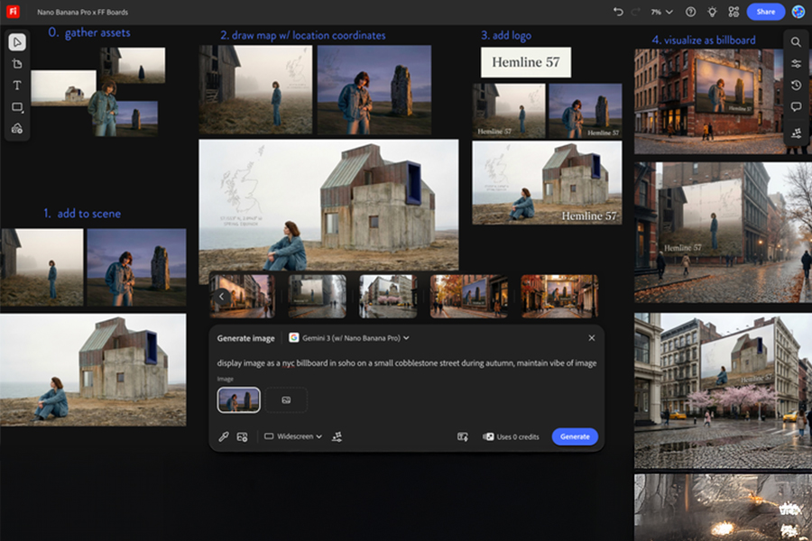Open the Gemini 3 (w/ Nano Banana Pro) model dropdown

pos(349,338)
